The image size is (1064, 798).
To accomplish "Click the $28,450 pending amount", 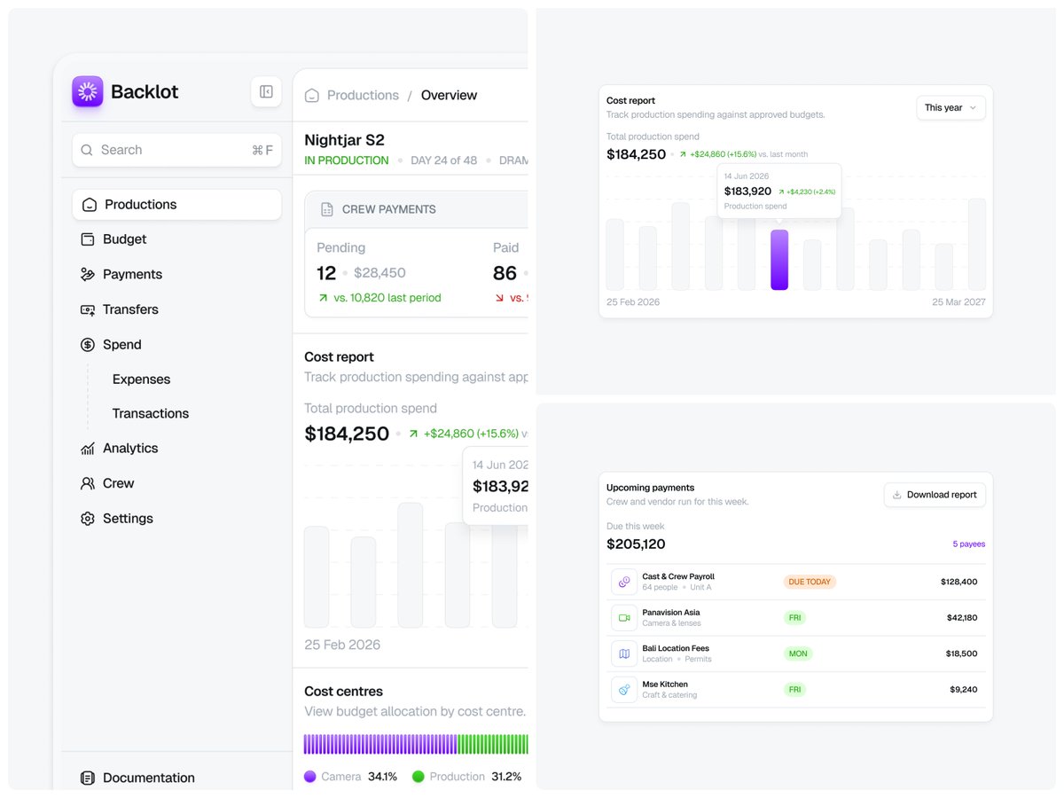I will coord(379,273).
